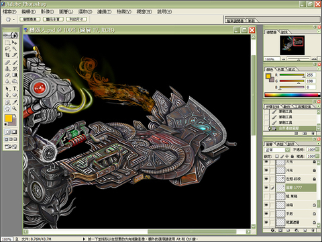Open the 說明 (Help) menu
This screenshot has width=322, height=242.
click(164, 11)
